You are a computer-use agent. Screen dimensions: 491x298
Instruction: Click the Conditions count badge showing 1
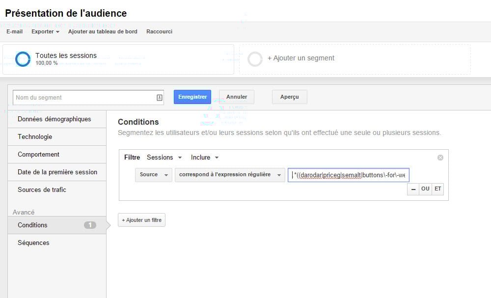tap(90, 225)
